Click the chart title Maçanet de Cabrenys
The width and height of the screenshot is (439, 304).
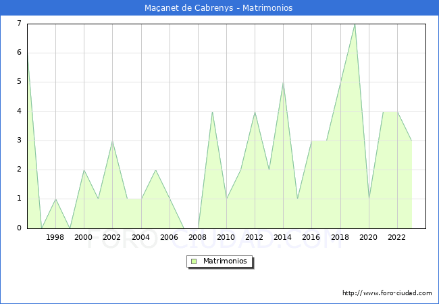188,7
